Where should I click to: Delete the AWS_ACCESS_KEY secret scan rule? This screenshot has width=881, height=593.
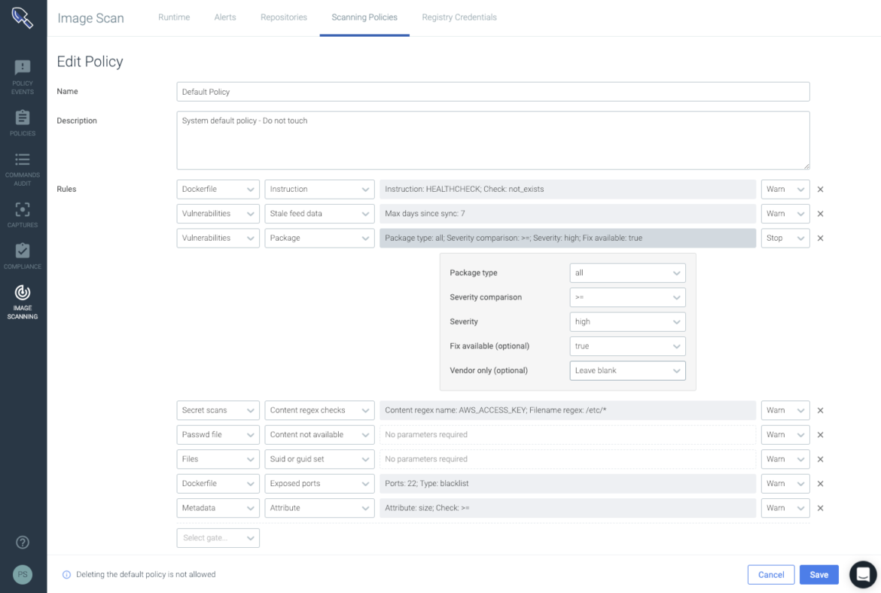click(x=820, y=410)
